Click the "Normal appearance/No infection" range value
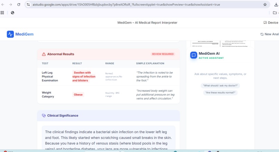 (x=114, y=77)
